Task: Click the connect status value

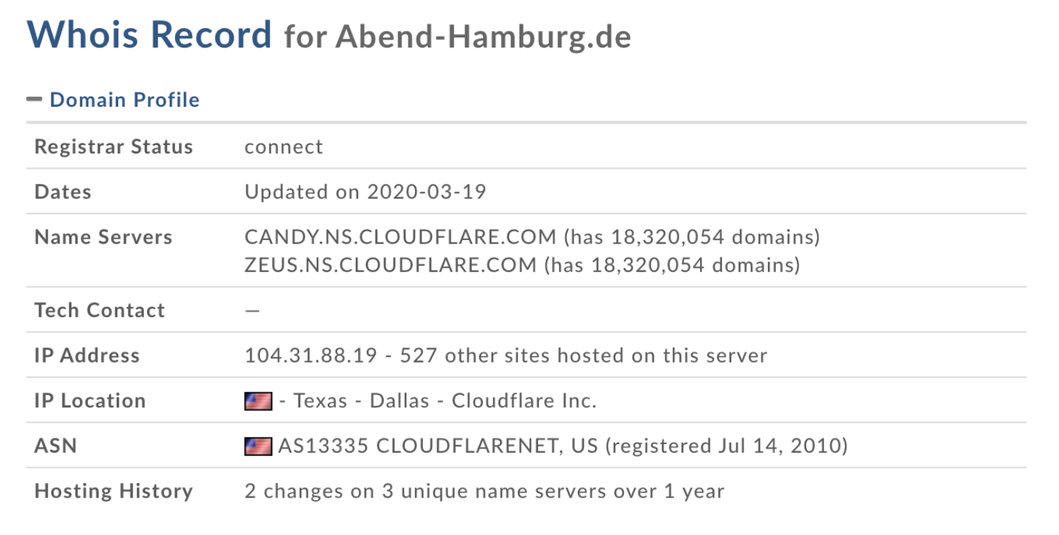Action: (284, 147)
